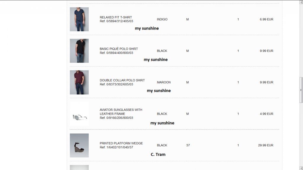
Task: Click the size 37 wedge value
Action: tap(188, 145)
